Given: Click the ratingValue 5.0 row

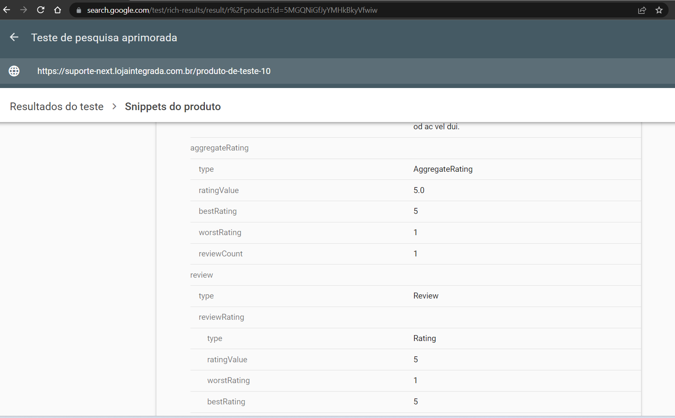Looking at the screenshot, I should point(218,191).
